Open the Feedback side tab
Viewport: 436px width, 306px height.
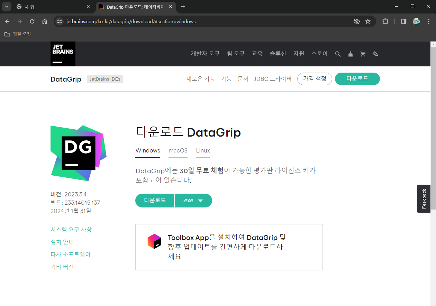click(424, 199)
